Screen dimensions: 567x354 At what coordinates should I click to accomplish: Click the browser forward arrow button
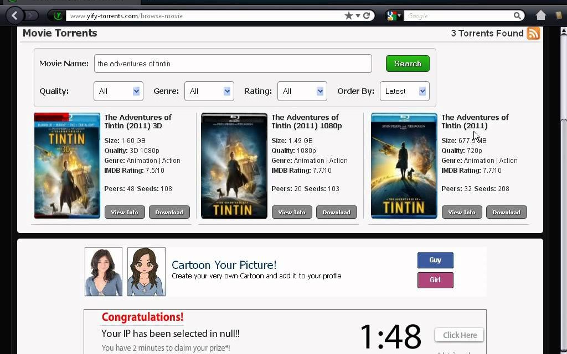pos(31,15)
